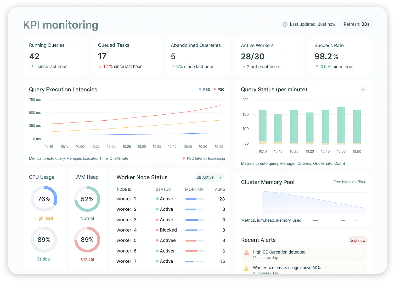This screenshot has height=283, width=395.
Task: Click the up arrow icon under Running Queries
Action: 31,67
